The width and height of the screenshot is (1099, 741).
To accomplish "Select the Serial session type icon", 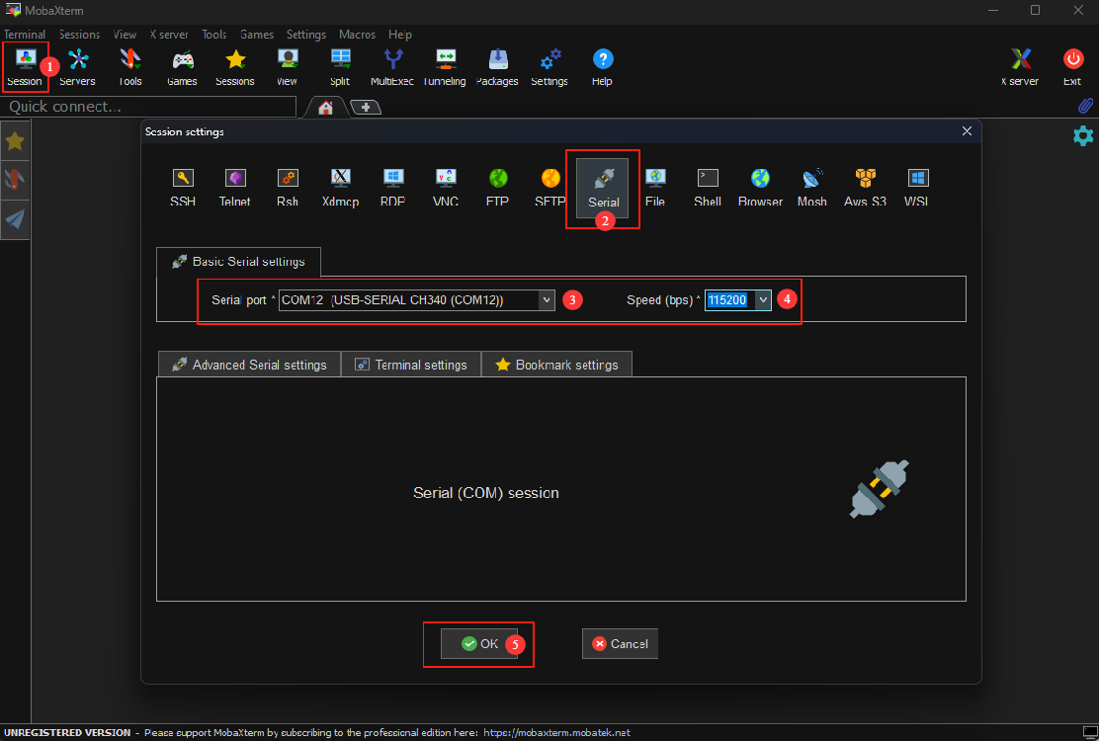I will click(x=603, y=185).
